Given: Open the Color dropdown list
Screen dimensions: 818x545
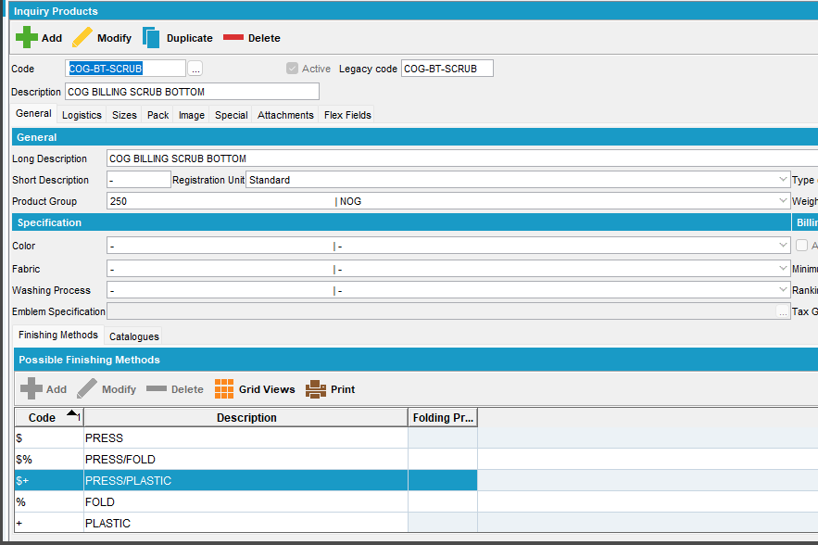Looking at the screenshot, I should tap(784, 247).
